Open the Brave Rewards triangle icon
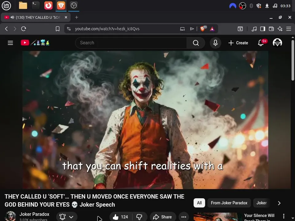Viewport: 295px width, 221px height. click(212, 29)
